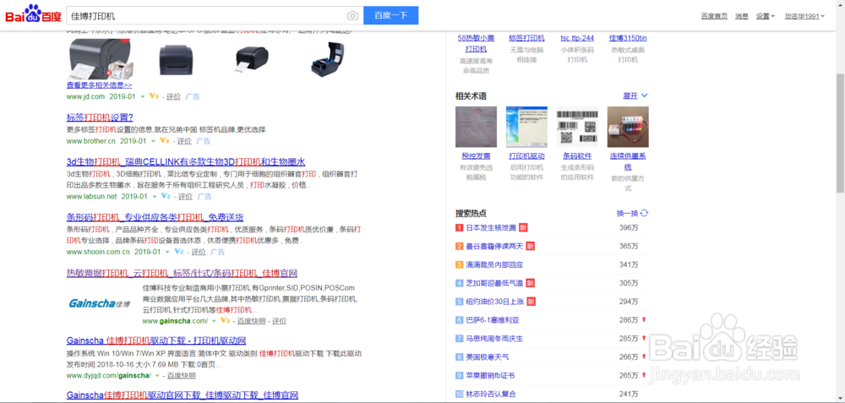Open tsc ttp-244 link

(x=577, y=38)
